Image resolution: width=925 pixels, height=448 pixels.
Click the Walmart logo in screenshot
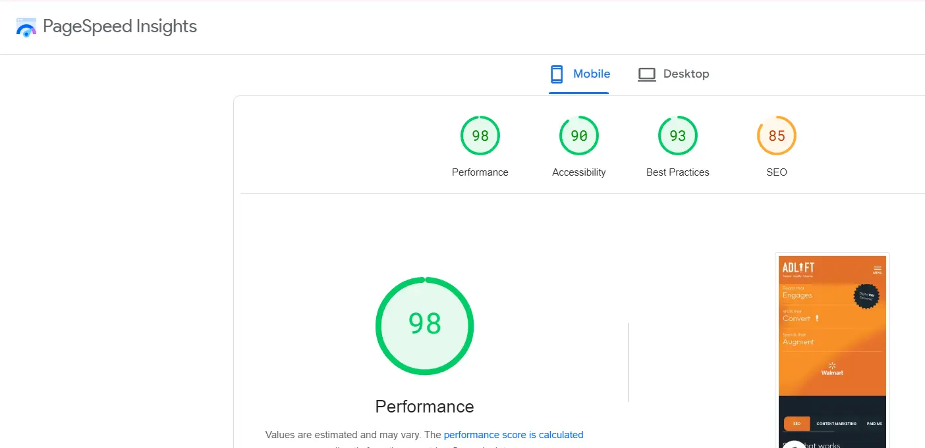[832, 369]
